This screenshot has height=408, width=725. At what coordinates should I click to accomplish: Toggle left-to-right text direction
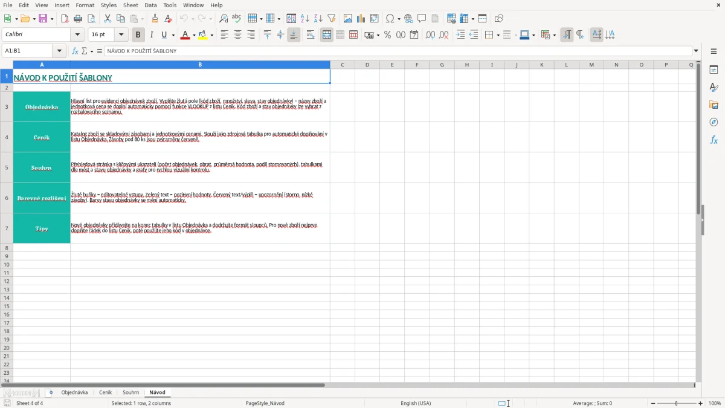point(567,35)
